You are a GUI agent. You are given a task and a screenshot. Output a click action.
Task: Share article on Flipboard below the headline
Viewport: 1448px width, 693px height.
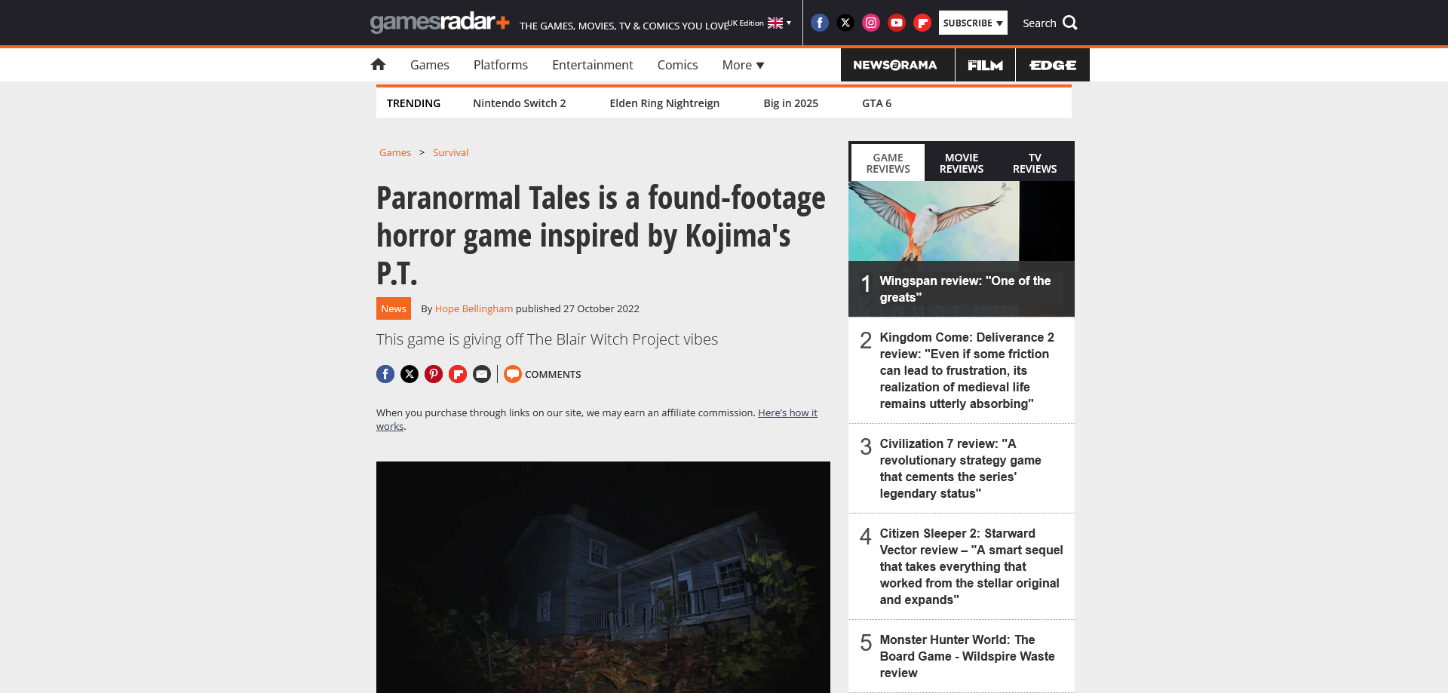tap(458, 374)
